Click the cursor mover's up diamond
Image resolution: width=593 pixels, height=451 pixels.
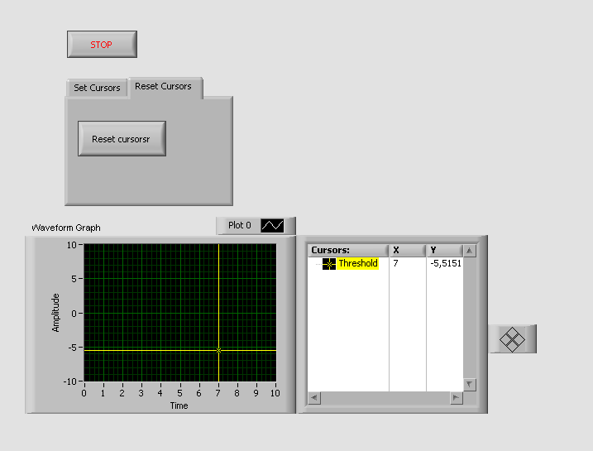point(513,332)
